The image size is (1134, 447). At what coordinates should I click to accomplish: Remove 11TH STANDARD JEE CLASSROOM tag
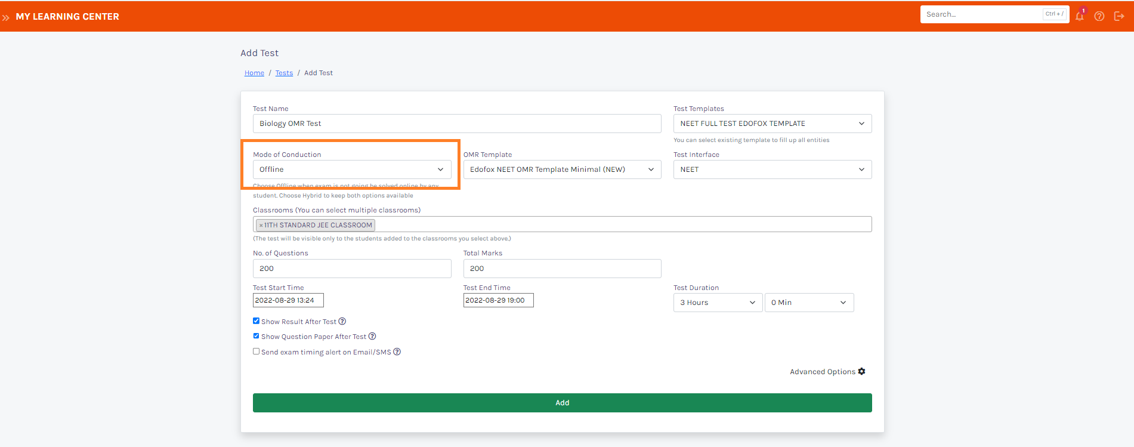(261, 226)
